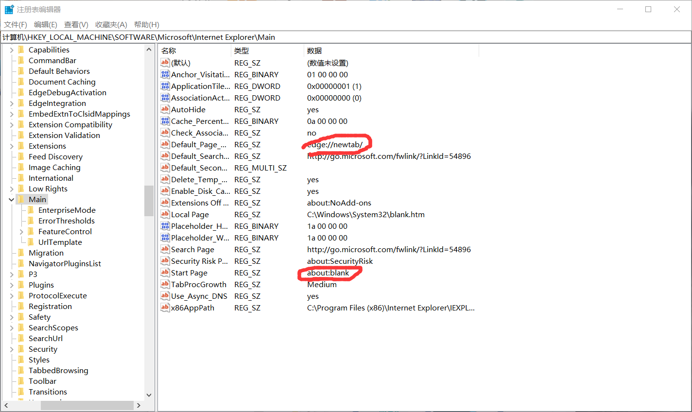The height and width of the screenshot is (412, 692).
Task: Click the about:blank data value
Action: 328,273
